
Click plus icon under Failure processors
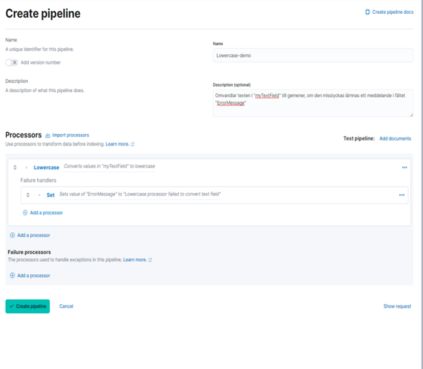13,275
